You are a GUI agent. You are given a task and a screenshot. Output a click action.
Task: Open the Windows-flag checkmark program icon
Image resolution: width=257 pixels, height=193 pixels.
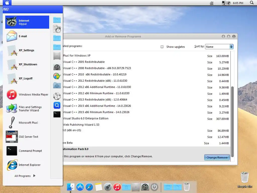coord(57,76)
